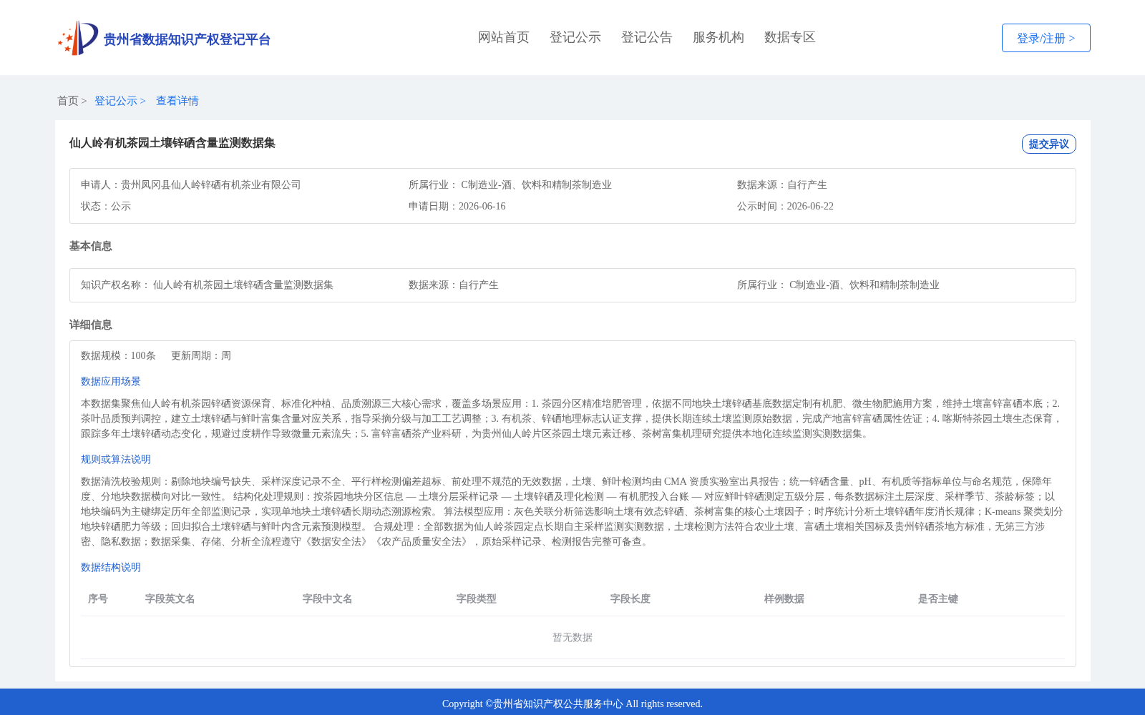Click the 字段中文名 column header
Viewport: 1145px width, 715px height.
pos(328,599)
